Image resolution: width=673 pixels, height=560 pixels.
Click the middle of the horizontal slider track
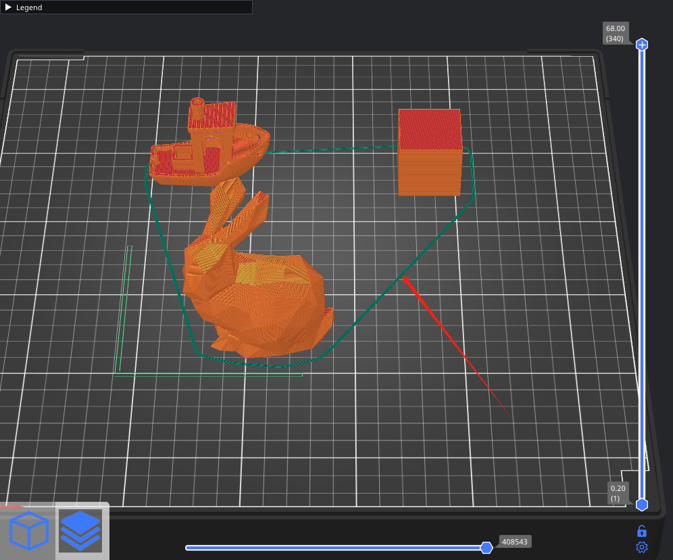336,547
